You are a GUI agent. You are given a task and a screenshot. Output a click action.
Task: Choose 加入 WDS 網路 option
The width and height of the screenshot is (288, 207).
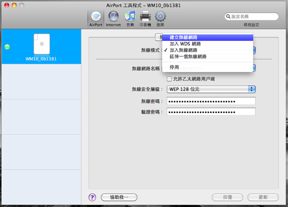click(208, 44)
